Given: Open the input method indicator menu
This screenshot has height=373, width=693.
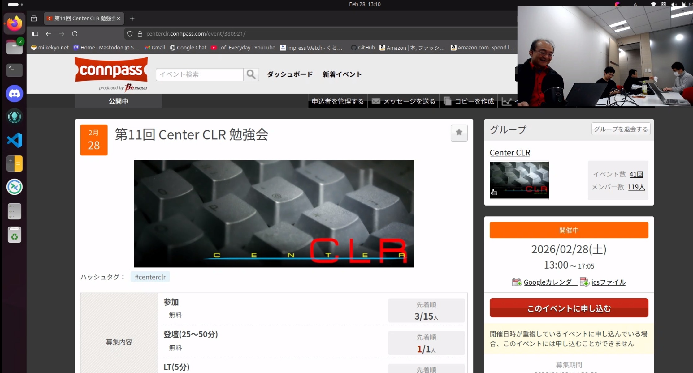Looking at the screenshot, I should click(635, 4).
